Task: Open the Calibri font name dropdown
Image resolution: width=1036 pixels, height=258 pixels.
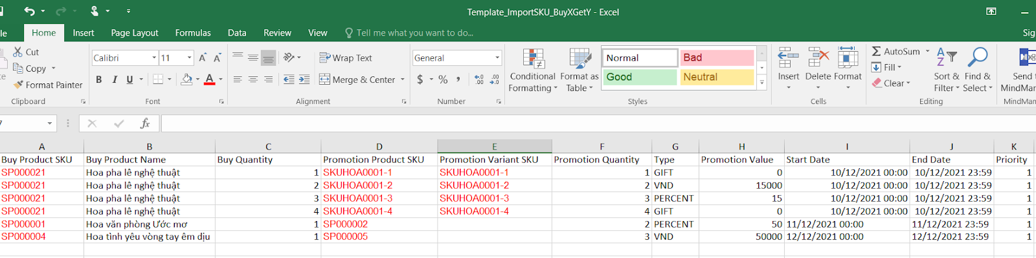Action: tap(154, 58)
